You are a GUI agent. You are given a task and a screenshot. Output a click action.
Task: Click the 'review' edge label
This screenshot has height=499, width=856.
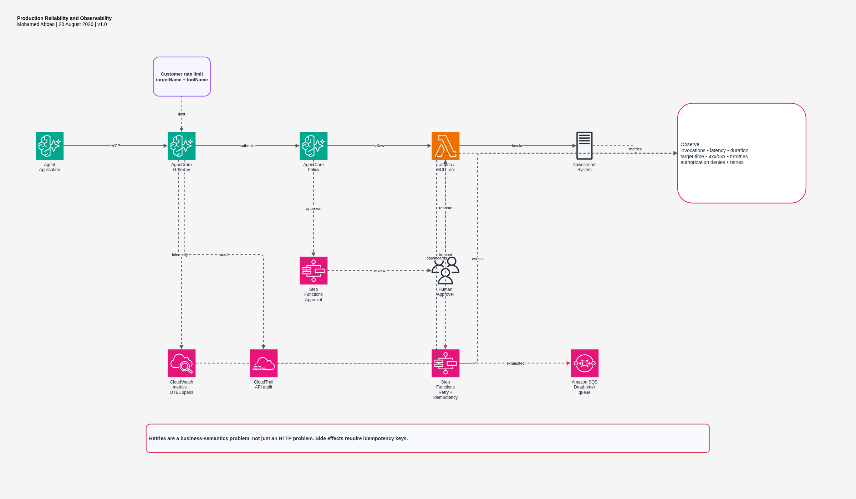tap(379, 271)
